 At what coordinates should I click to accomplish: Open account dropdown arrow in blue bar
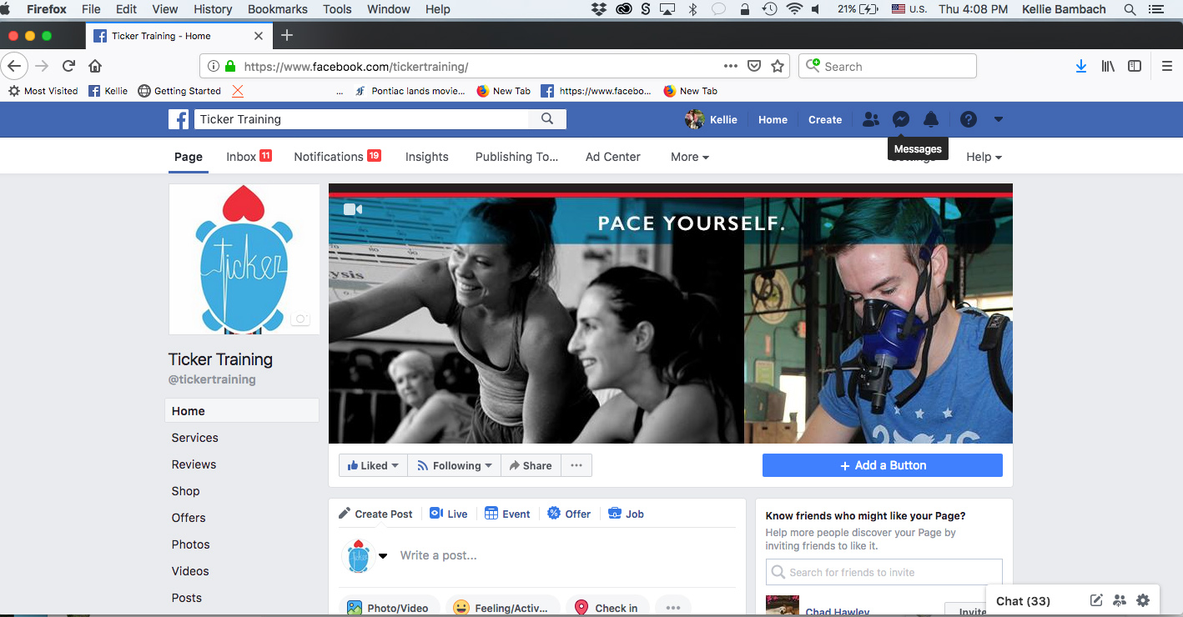click(999, 119)
